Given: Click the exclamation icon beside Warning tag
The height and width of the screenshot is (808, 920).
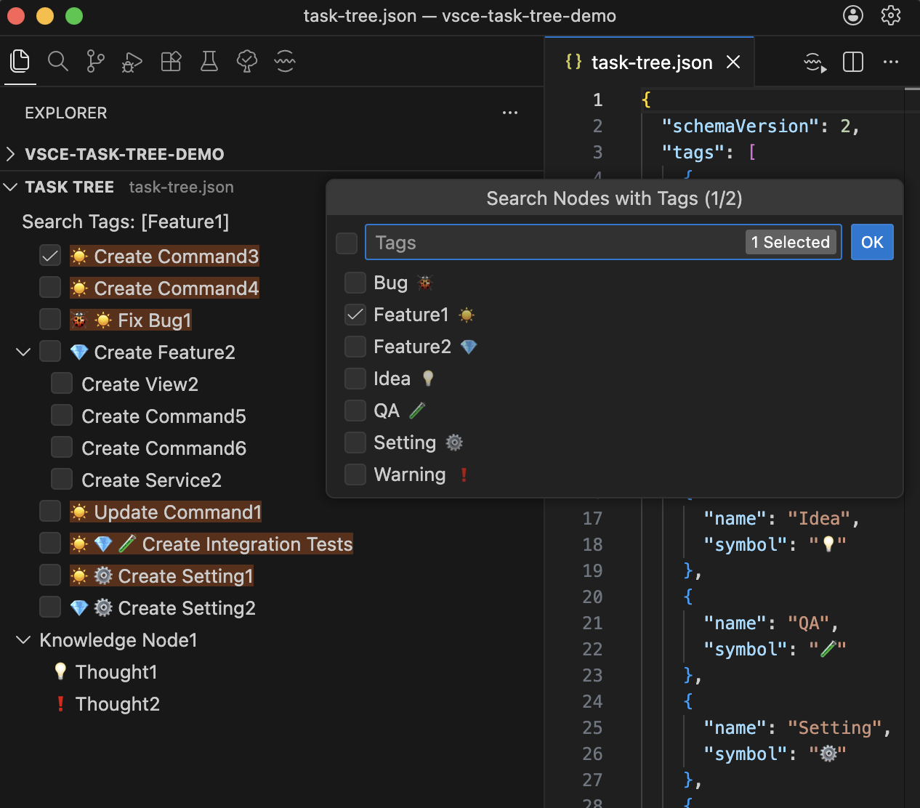Looking at the screenshot, I should pos(464,474).
